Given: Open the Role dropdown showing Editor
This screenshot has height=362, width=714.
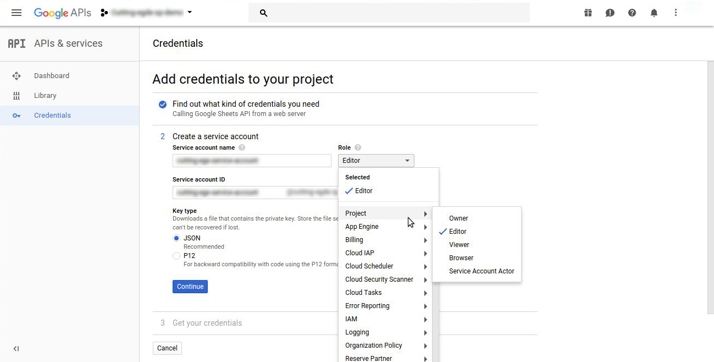Looking at the screenshot, I should [376, 161].
